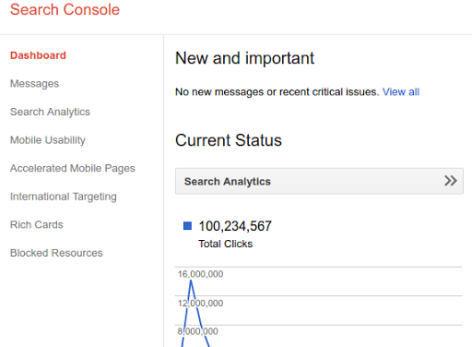Open Rich Cards in the sidebar
This screenshot has height=347, width=472.
point(37,225)
